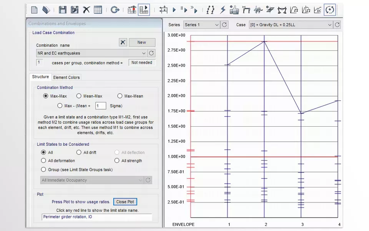This screenshot has width=369, height=231.
Task: Click the second pushover curve icon
Action: point(306,10)
